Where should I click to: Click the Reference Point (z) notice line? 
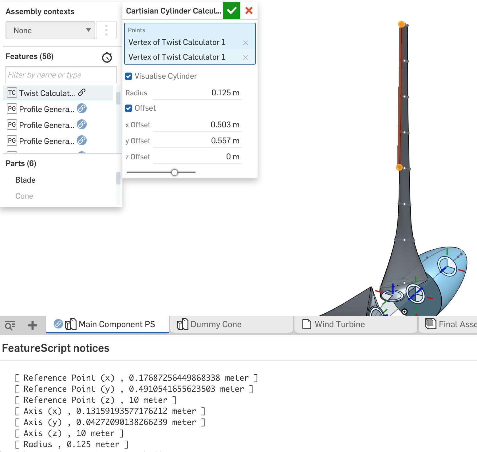[96, 400]
